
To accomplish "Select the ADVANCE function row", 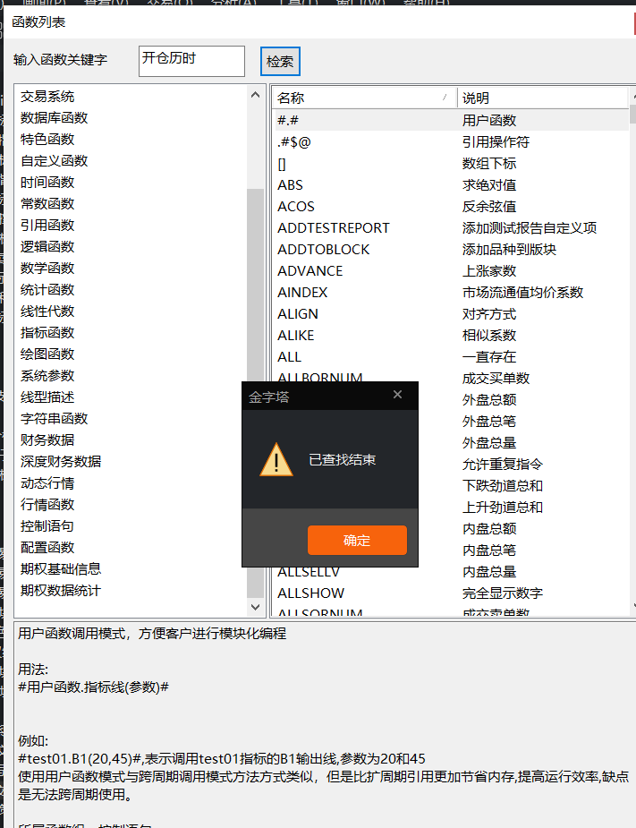I will coord(451,271).
